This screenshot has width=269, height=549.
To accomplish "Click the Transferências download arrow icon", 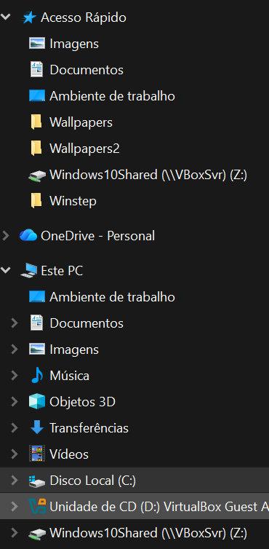I will click(x=37, y=428).
